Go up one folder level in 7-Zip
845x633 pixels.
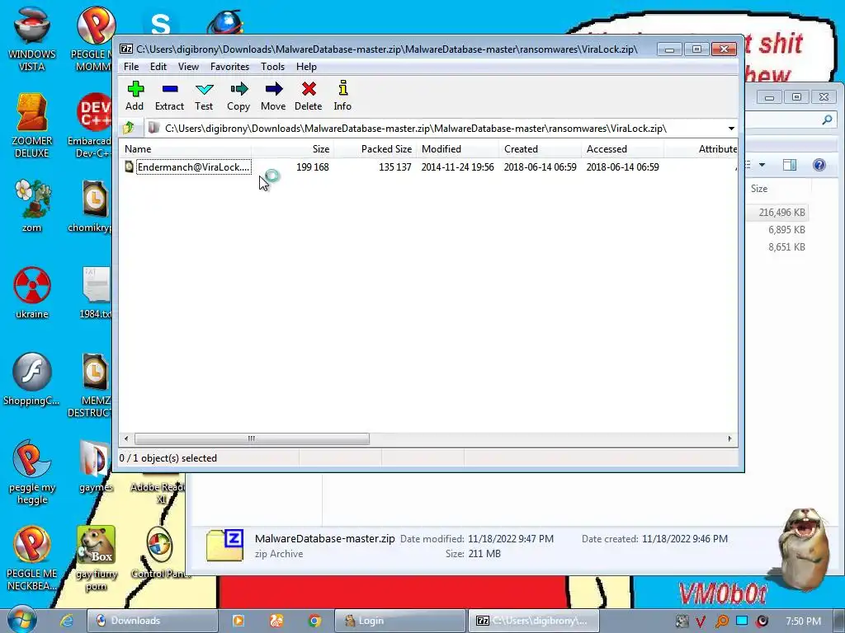[x=129, y=128]
